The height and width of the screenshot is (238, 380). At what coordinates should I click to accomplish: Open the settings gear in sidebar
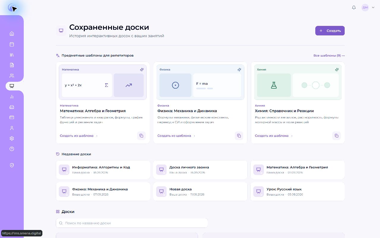pyautogui.click(x=12, y=138)
